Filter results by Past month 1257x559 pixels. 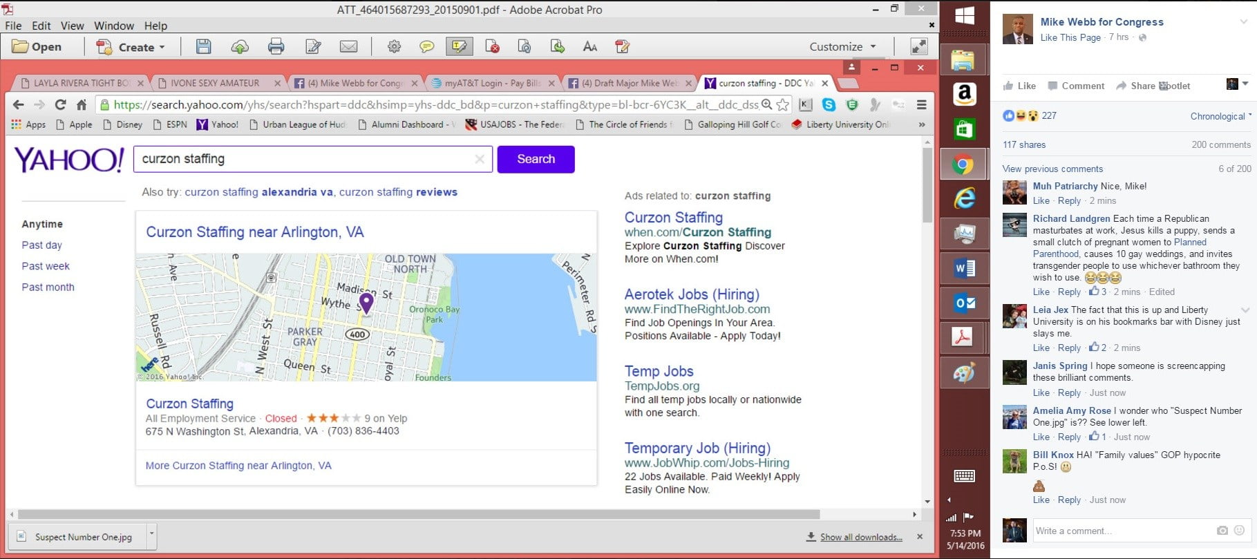click(x=48, y=287)
